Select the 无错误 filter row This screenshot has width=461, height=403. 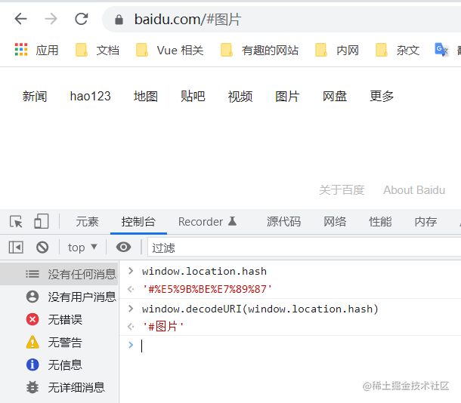tap(59, 319)
